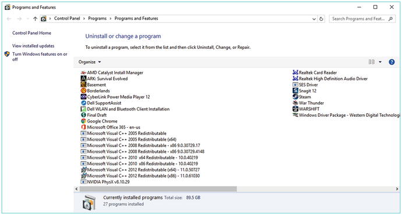Select Visual C++ 2008 Redistributable x86 9.0.30729.4148

143,152
